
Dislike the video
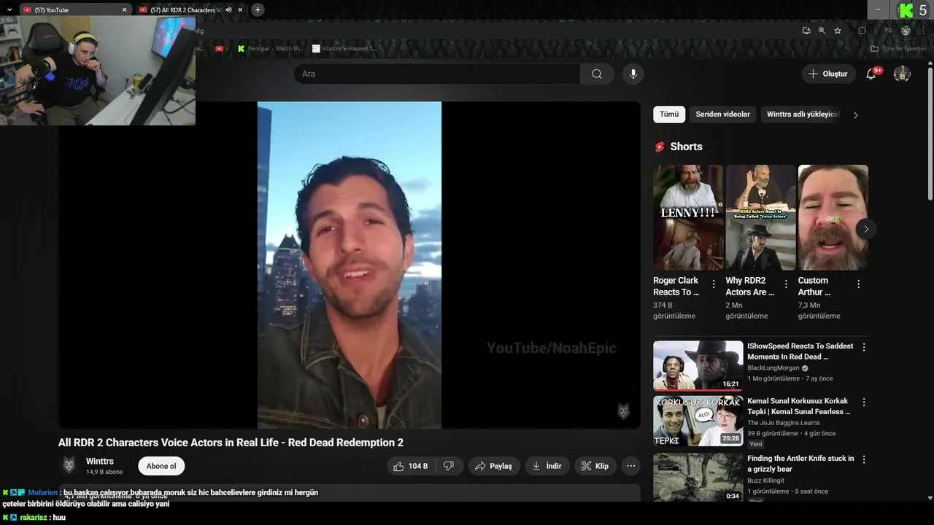tap(449, 466)
